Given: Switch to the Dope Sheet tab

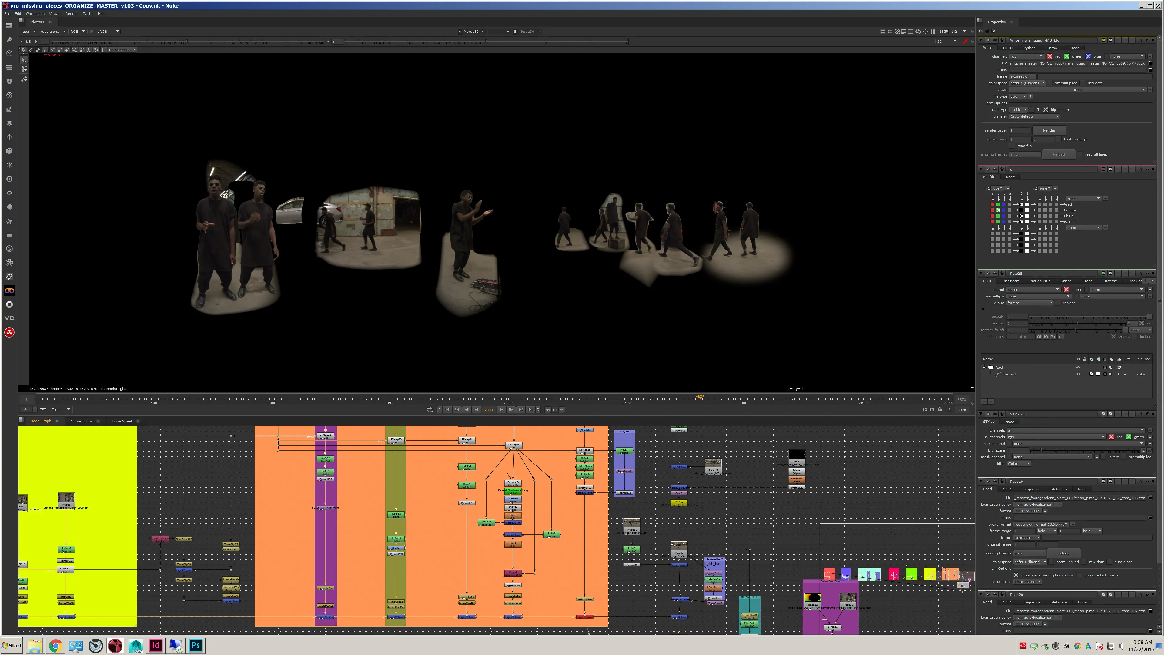Looking at the screenshot, I should coord(122,421).
